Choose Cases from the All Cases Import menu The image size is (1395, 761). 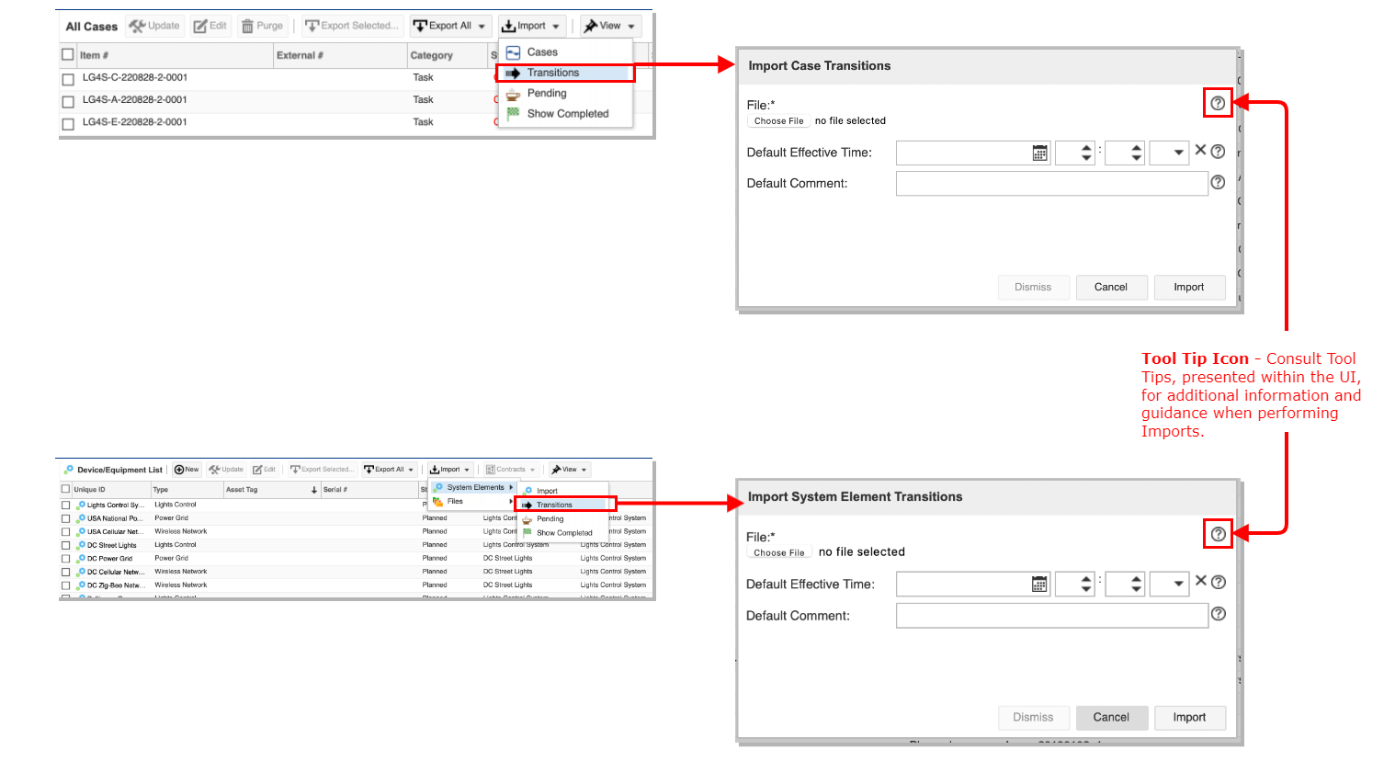point(565,52)
